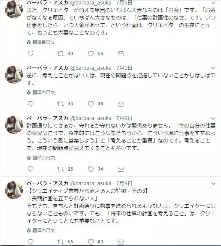Reply to the tweet with 43 retweets
Viewport: 221px width, 246px height.
point(30,54)
